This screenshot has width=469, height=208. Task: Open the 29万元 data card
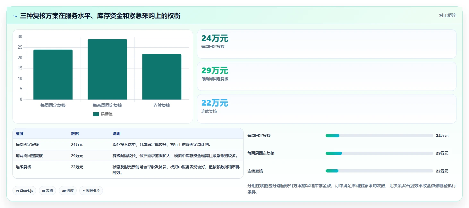click(x=327, y=76)
